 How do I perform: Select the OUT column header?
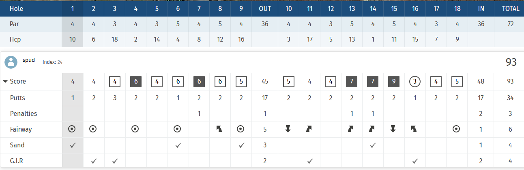click(x=265, y=8)
